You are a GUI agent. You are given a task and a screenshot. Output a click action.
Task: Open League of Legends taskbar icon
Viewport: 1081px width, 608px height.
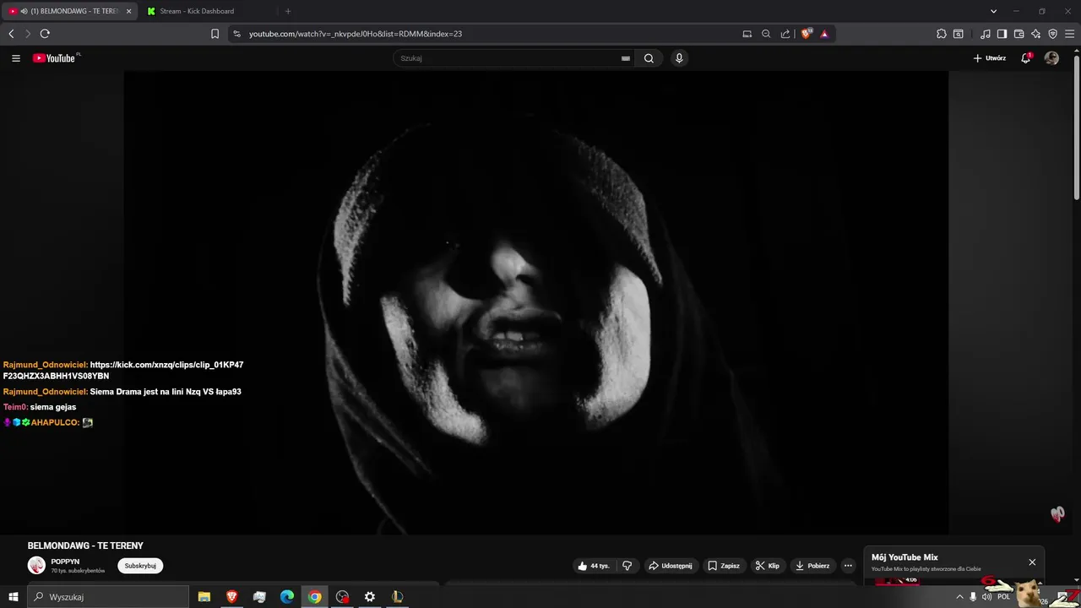click(397, 597)
